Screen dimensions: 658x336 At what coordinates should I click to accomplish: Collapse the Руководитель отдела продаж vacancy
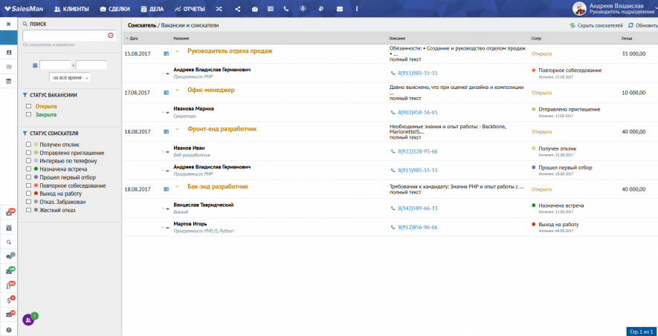tap(177, 51)
